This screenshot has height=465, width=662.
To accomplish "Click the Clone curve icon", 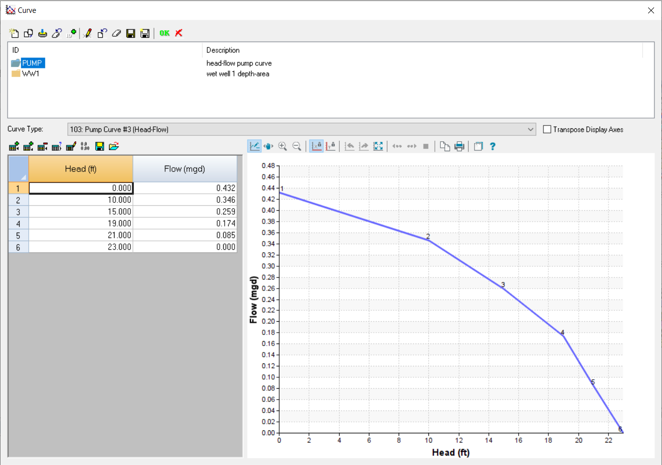I will (28, 33).
